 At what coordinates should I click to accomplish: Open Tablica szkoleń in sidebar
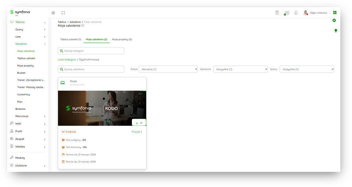(x=26, y=58)
